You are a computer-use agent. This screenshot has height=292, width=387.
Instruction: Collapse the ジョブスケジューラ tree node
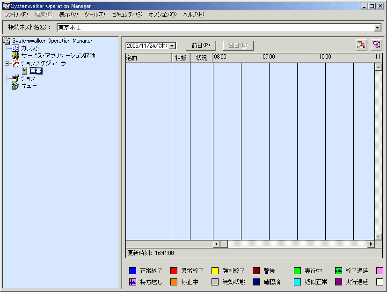(x=7, y=64)
